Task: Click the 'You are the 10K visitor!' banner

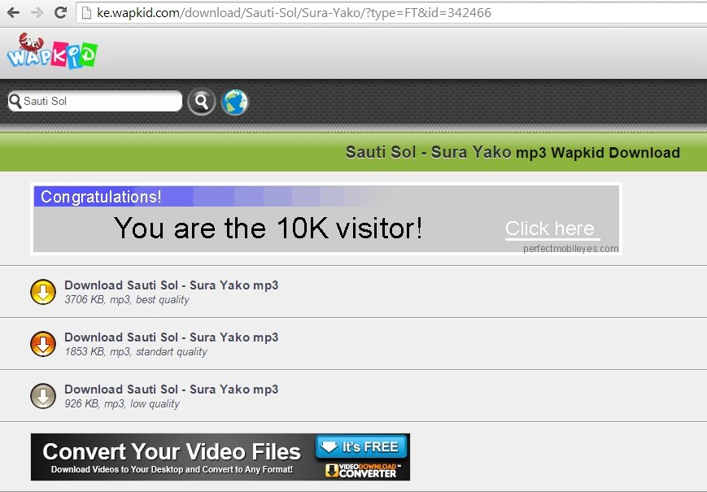Action: [268, 229]
